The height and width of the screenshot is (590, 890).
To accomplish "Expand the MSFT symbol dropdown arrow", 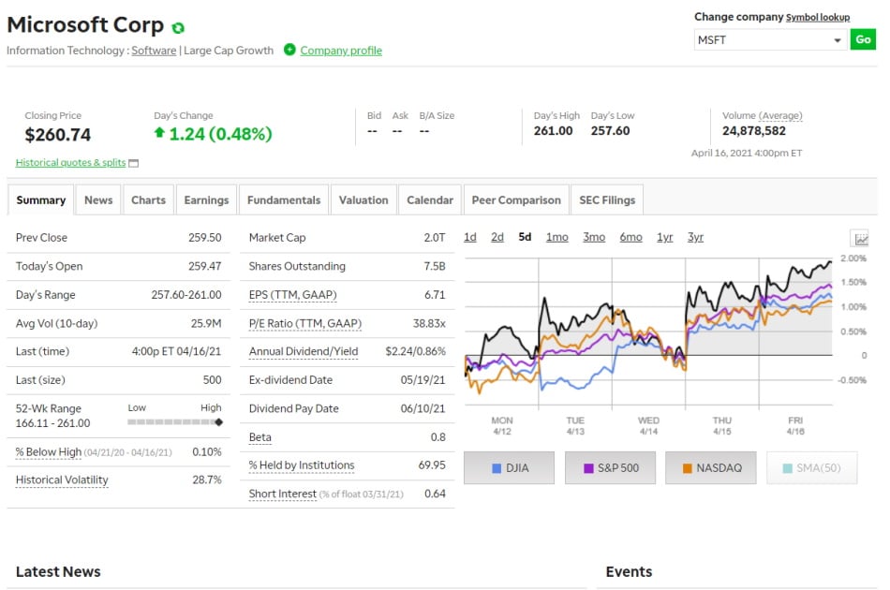I will coord(838,40).
